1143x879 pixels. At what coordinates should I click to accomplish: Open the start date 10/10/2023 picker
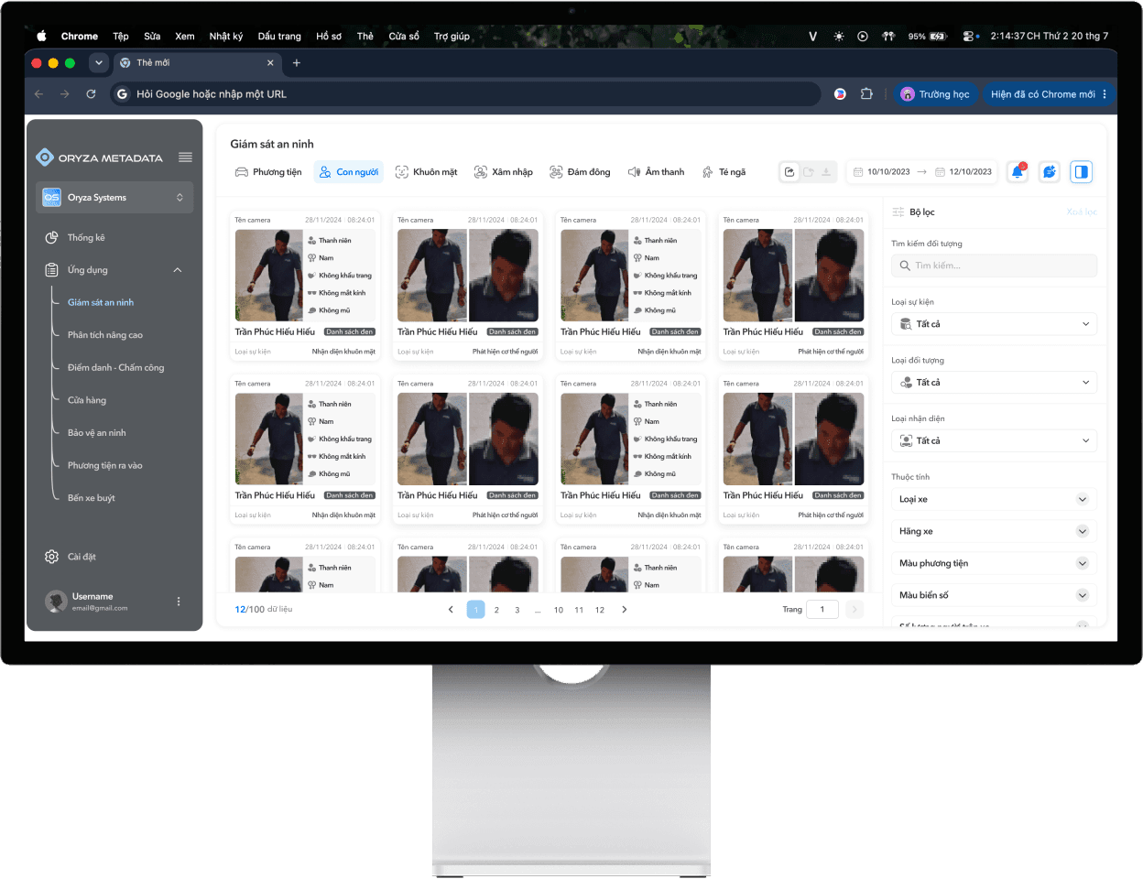(x=881, y=171)
